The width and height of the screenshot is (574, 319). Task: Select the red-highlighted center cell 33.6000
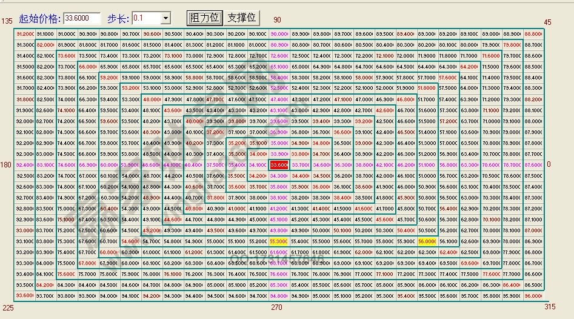pyautogui.click(x=279, y=165)
